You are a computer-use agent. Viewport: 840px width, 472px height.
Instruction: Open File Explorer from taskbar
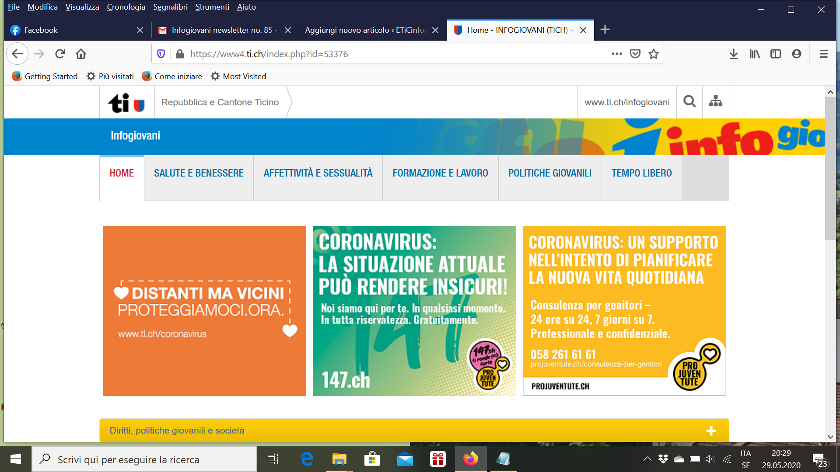point(339,459)
